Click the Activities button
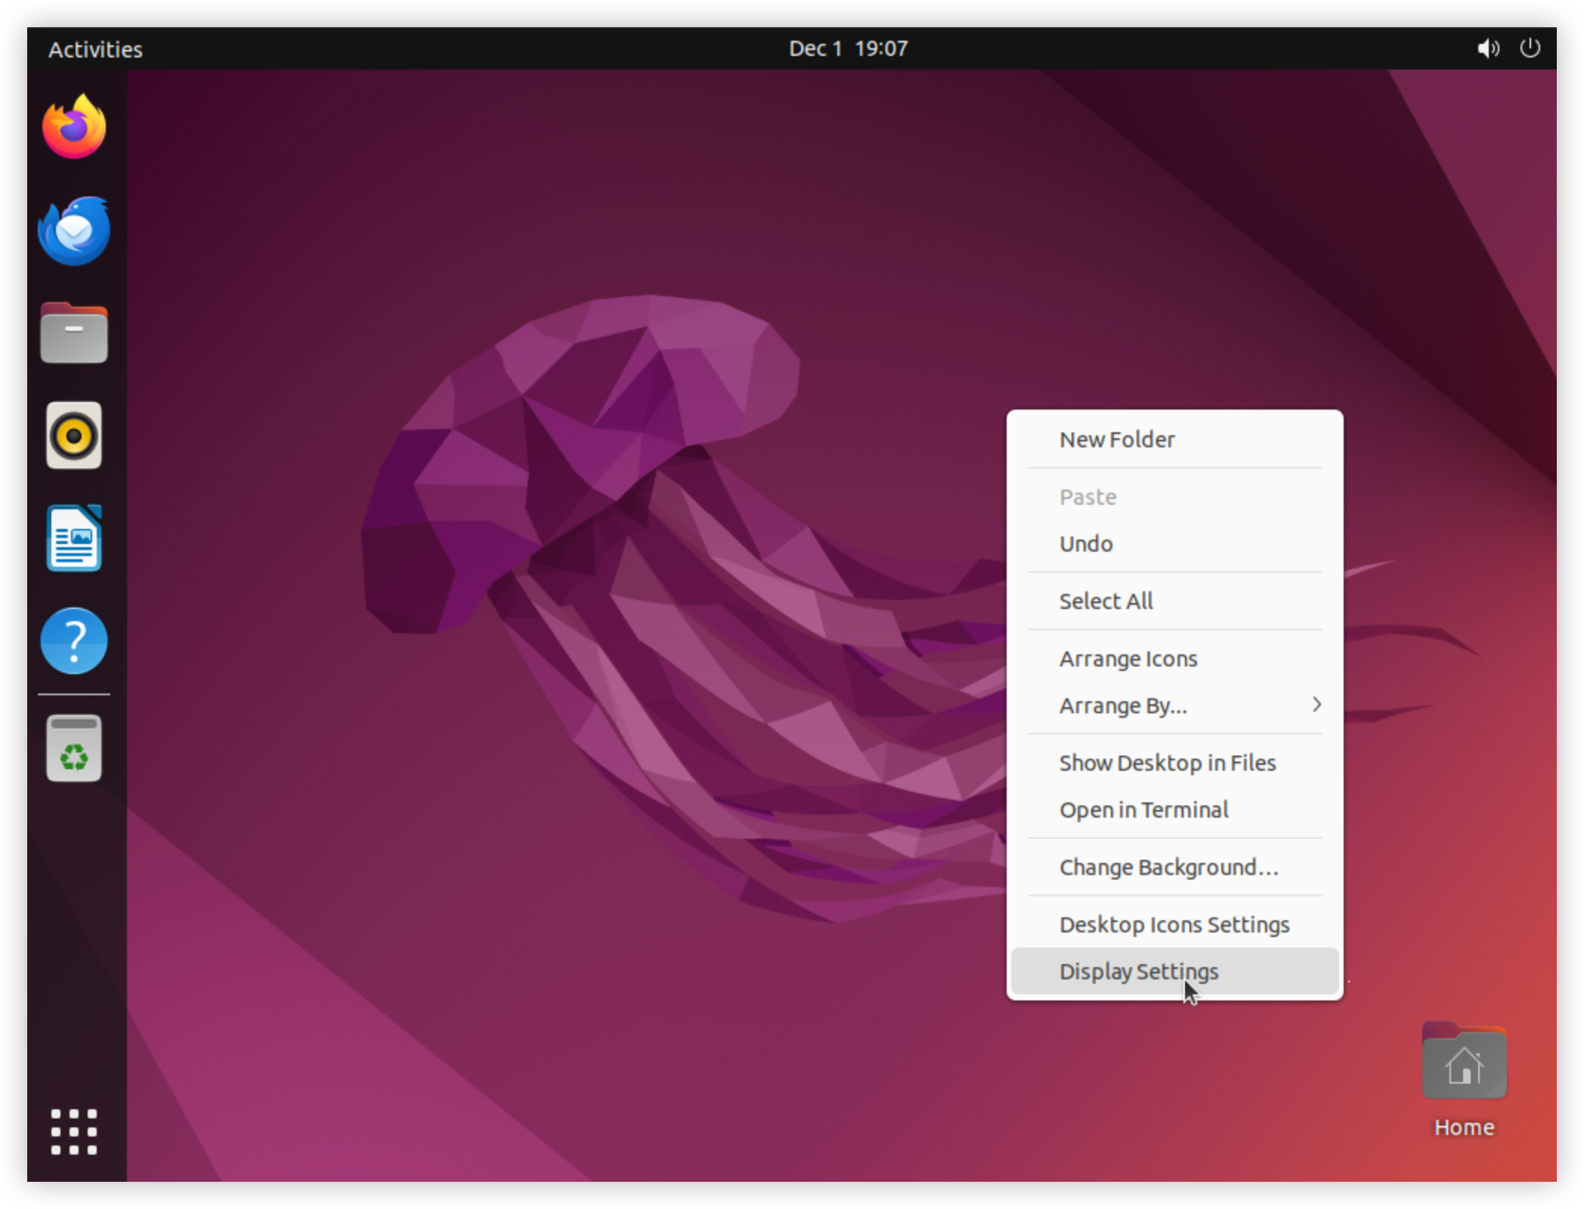 click(x=95, y=49)
